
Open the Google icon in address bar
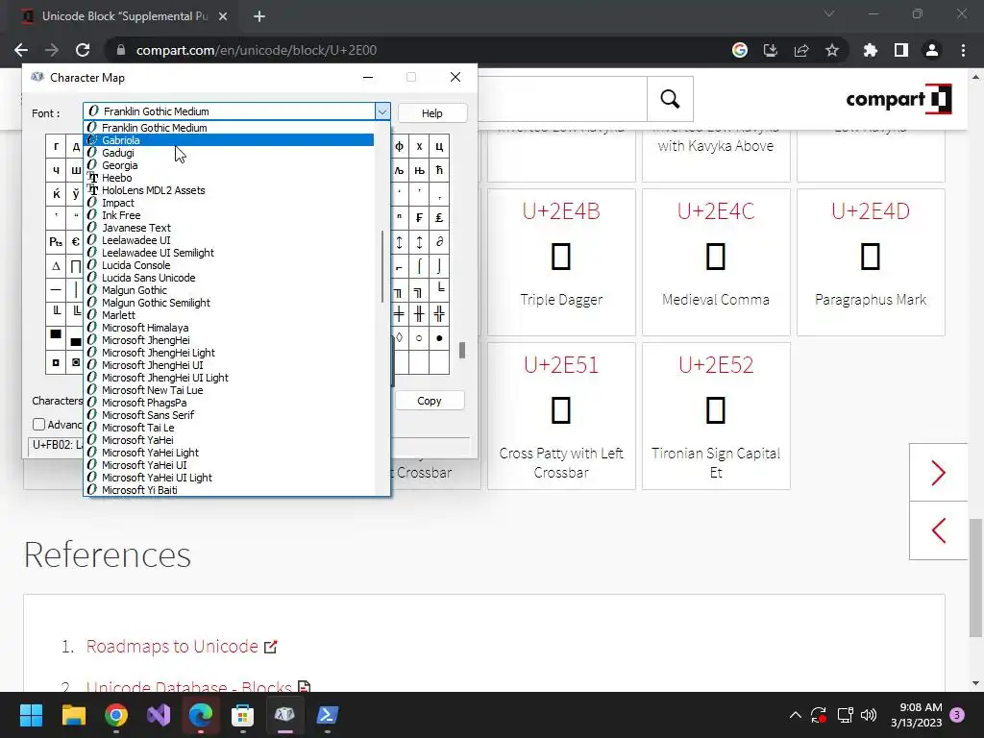point(740,50)
